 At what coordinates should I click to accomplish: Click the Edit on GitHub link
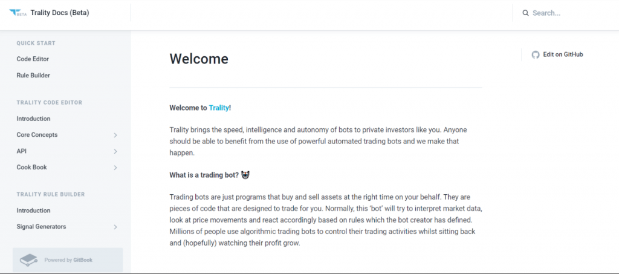[563, 54]
